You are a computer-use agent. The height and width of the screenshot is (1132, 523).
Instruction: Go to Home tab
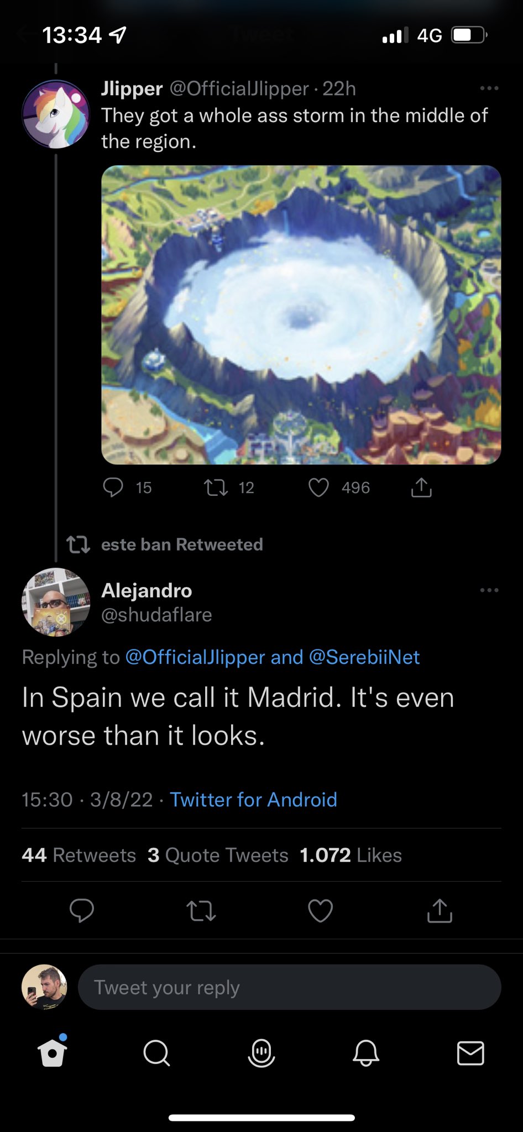pos(53,1054)
